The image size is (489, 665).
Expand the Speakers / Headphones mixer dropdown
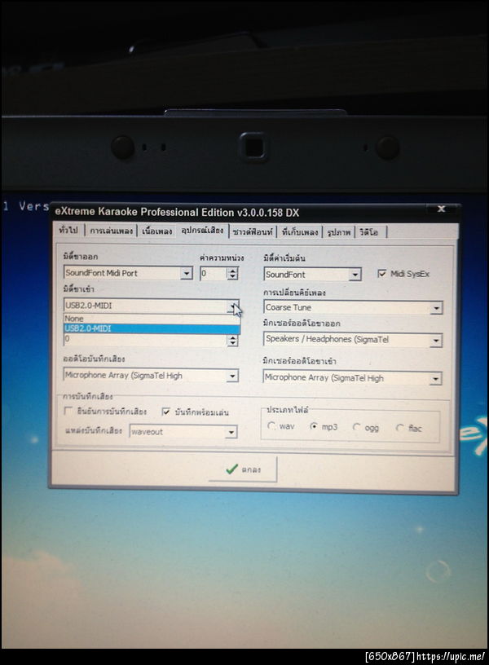[435, 340]
